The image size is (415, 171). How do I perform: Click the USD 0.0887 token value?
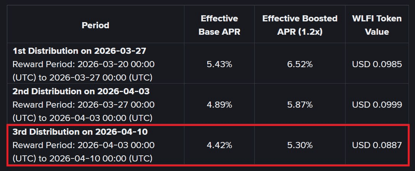376,145
